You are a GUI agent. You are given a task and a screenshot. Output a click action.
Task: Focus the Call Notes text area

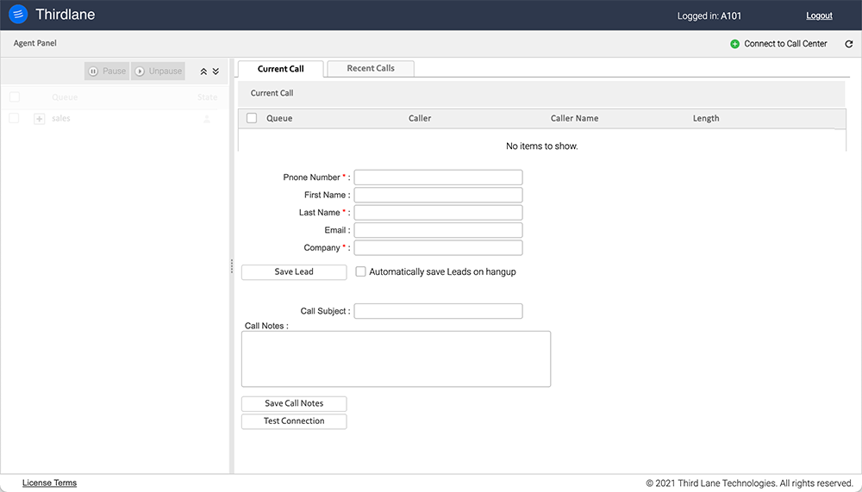(396, 358)
